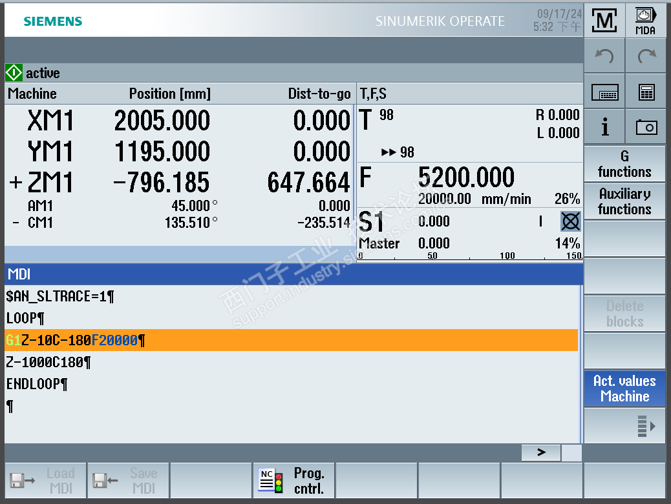Select the highlighted G1Z-10C-180F20000 block
Viewport: 671px width, 504px height.
point(291,340)
